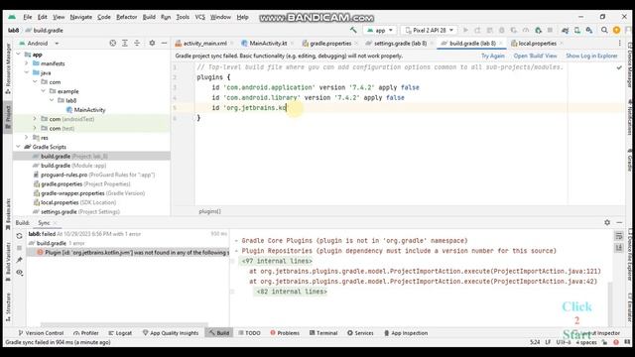Close the build.gradle (lab 8) tab
Screen dimensions: 635x357
tap(501, 43)
